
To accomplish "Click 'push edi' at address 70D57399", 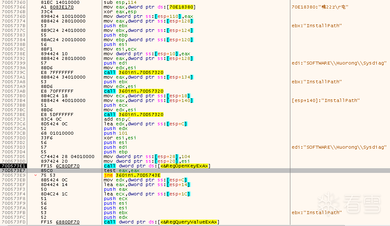I will click(x=116, y=63).
